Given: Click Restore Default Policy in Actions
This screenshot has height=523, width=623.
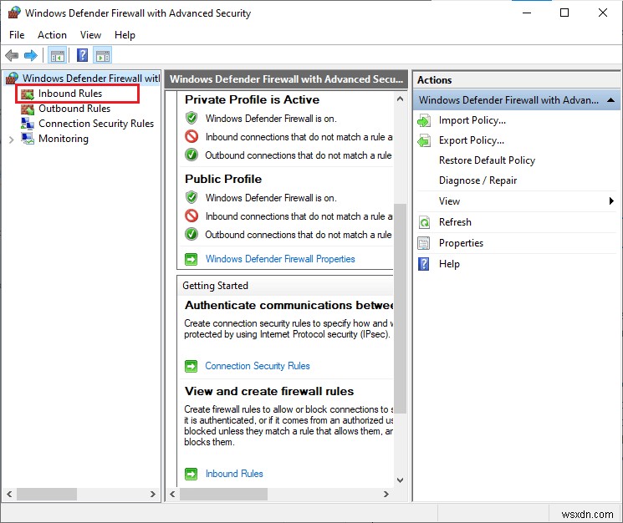Looking at the screenshot, I should click(x=487, y=160).
